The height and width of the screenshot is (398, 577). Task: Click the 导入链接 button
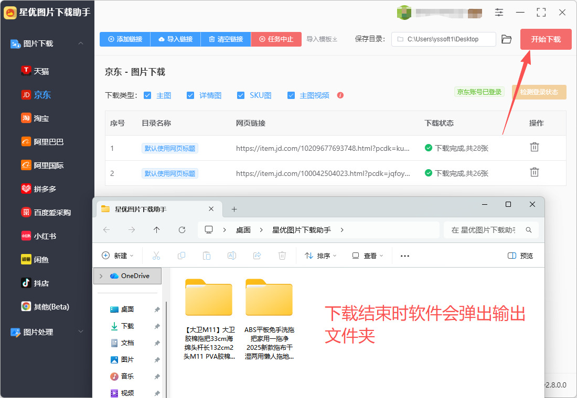176,39
